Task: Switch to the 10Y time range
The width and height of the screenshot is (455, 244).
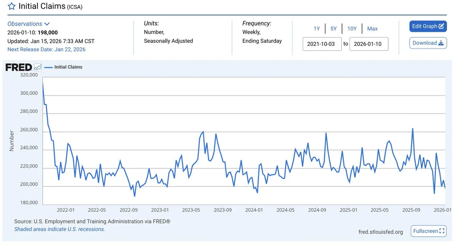Action: click(352, 29)
